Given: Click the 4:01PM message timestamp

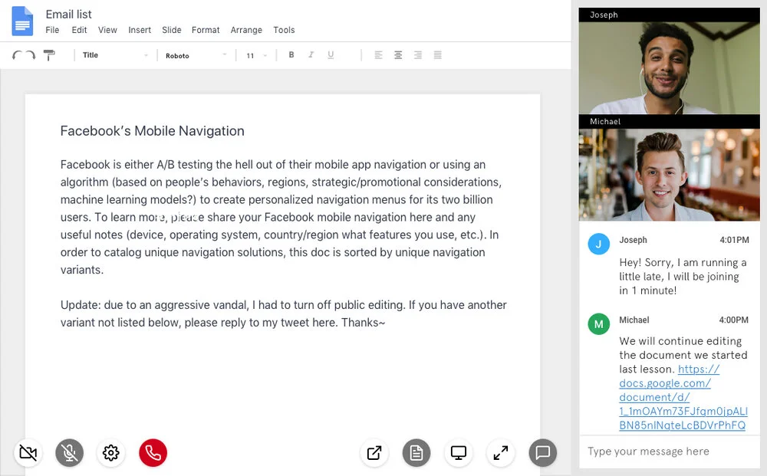Looking at the screenshot, I should pyautogui.click(x=734, y=240).
